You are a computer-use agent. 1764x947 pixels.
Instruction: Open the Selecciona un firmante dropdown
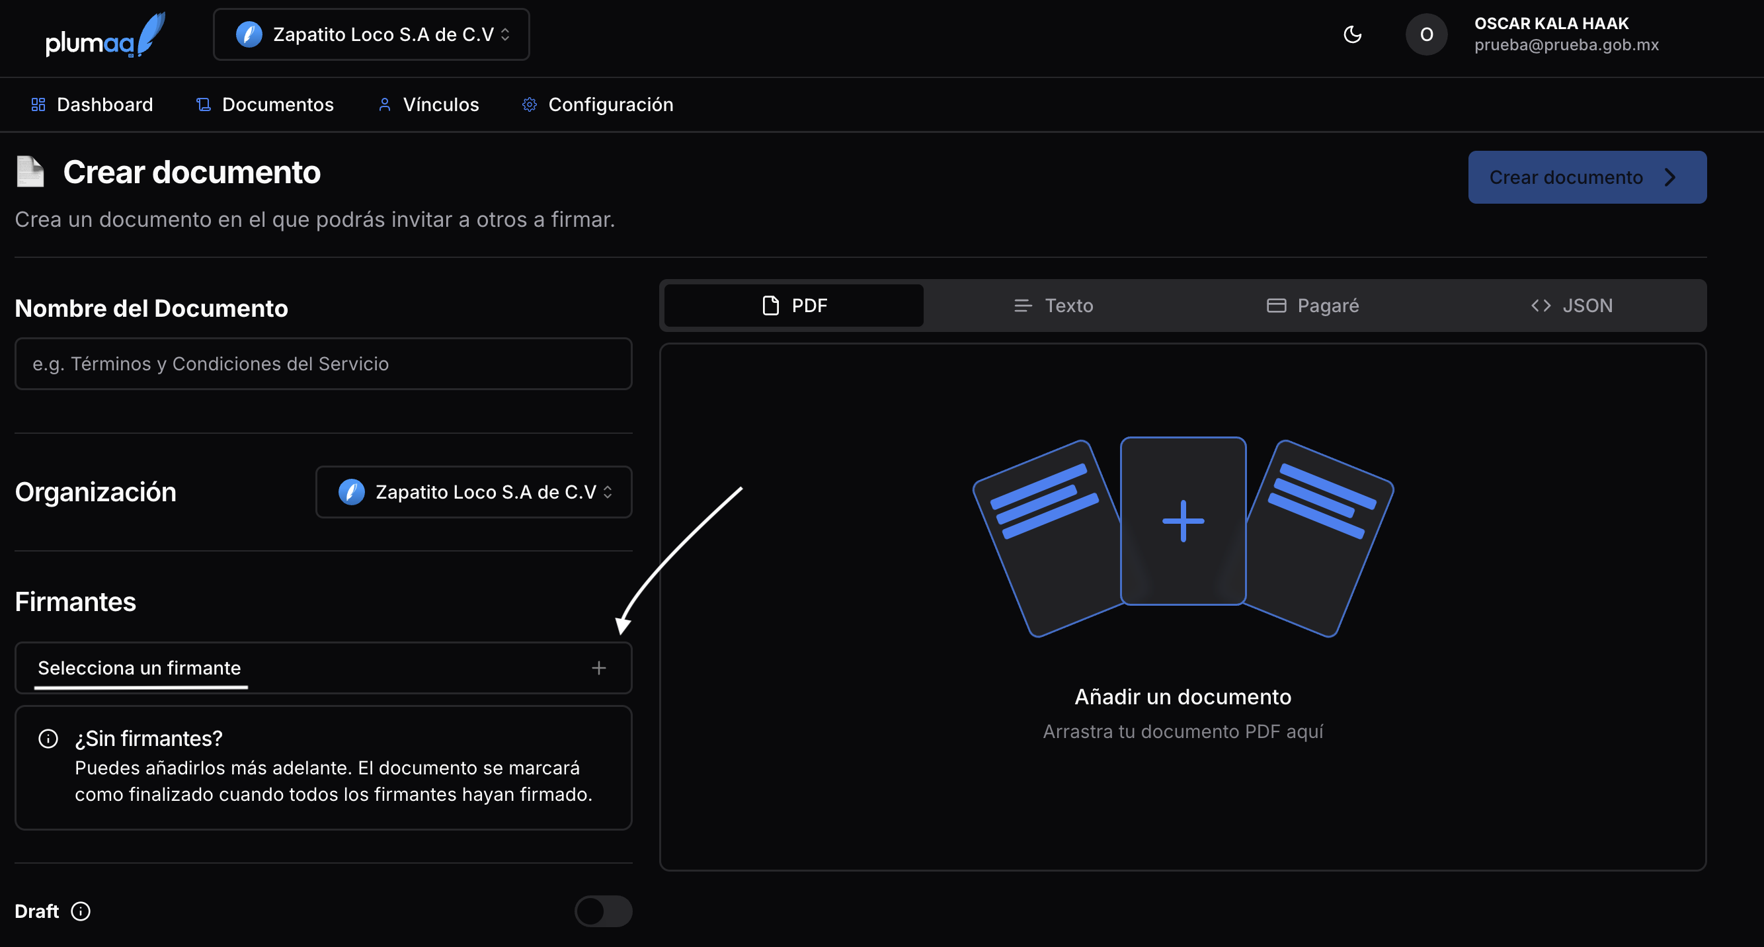click(322, 668)
